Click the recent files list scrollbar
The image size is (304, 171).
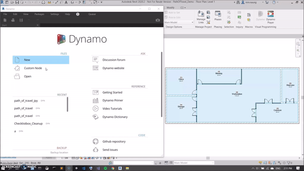(x=68, y=104)
